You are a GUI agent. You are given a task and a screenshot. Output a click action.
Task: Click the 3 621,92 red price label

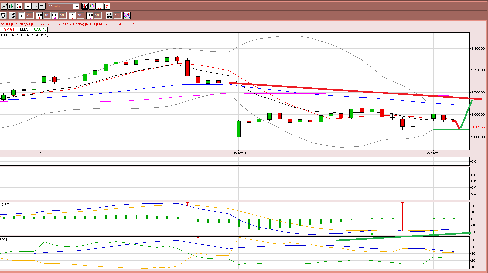(x=479, y=127)
